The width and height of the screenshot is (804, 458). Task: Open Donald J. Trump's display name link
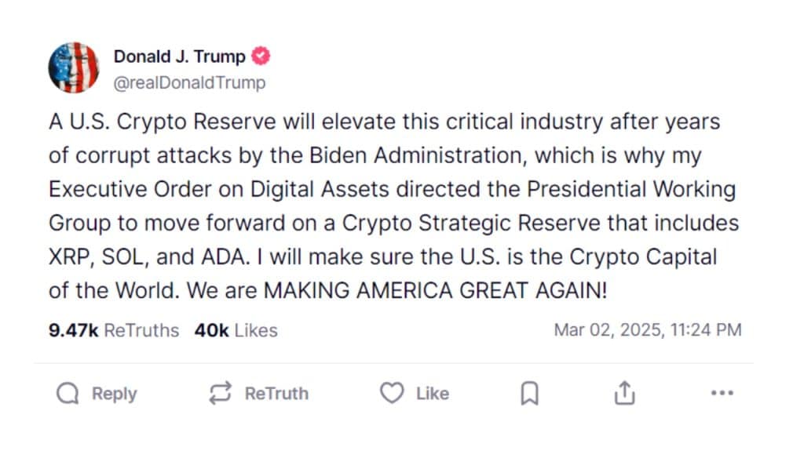pos(180,56)
